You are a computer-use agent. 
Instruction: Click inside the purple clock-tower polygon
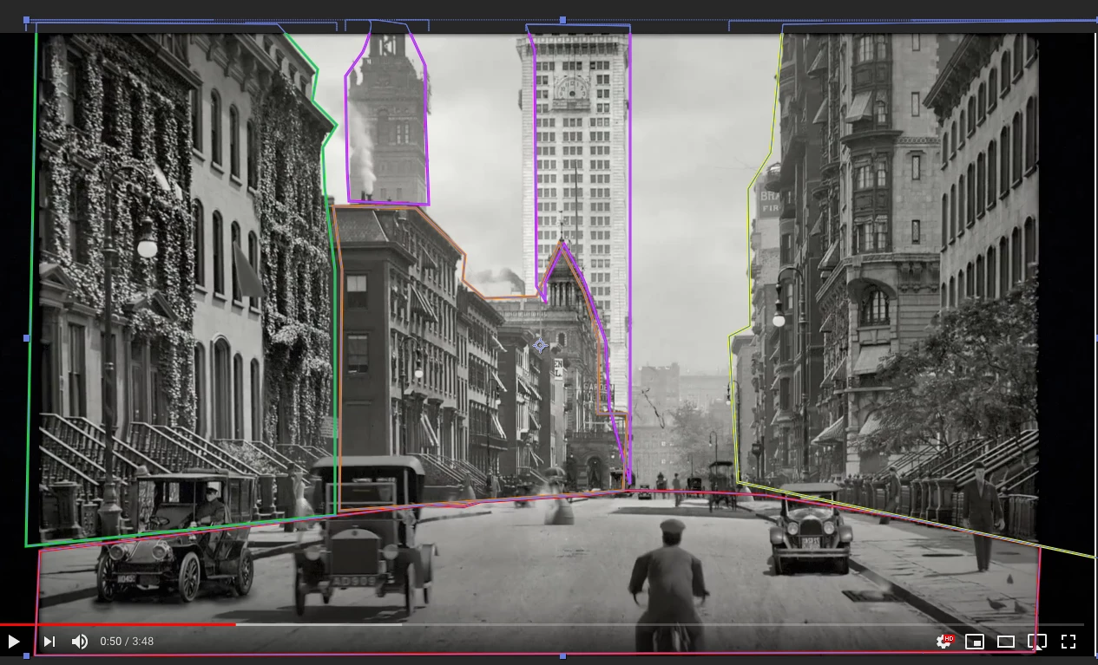tap(388, 121)
